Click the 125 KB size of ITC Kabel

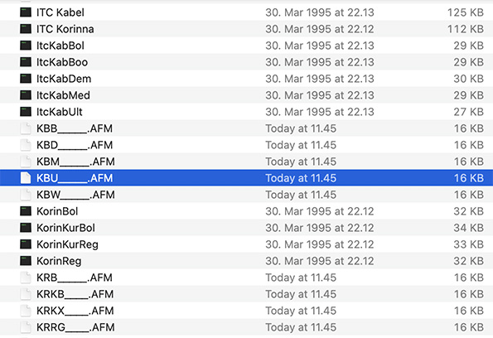coord(466,12)
